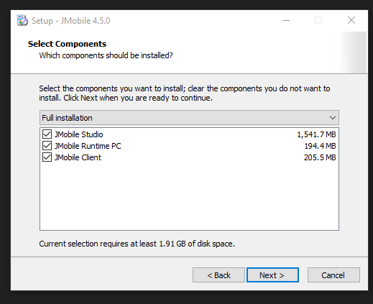Select the JMobile Runtime PC component label
Image resolution: width=373 pixels, height=304 pixels.
pos(88,146)
